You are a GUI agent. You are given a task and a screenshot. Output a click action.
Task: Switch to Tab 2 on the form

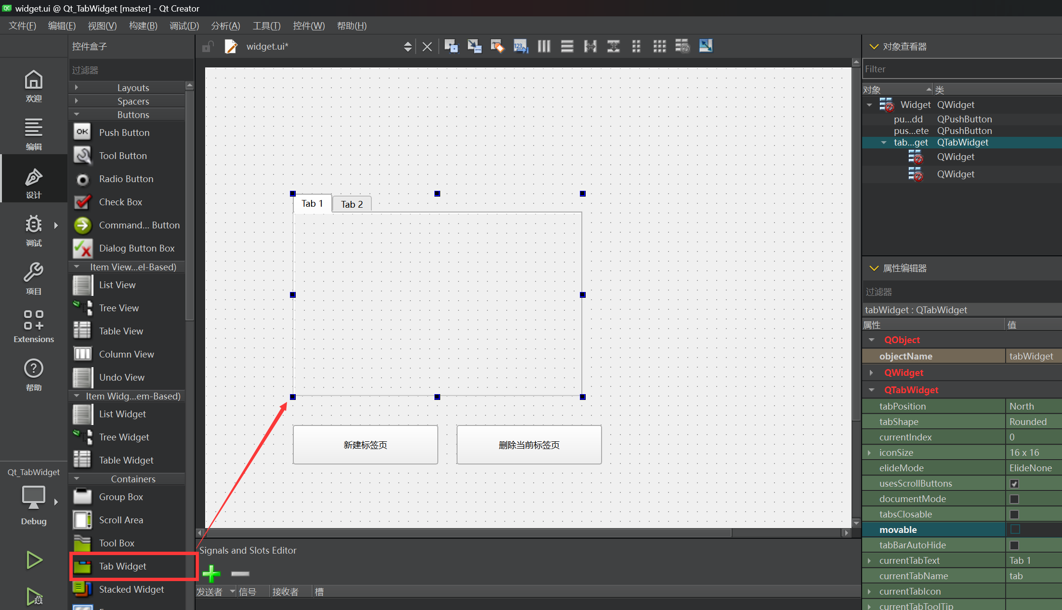tap(352, 204)
